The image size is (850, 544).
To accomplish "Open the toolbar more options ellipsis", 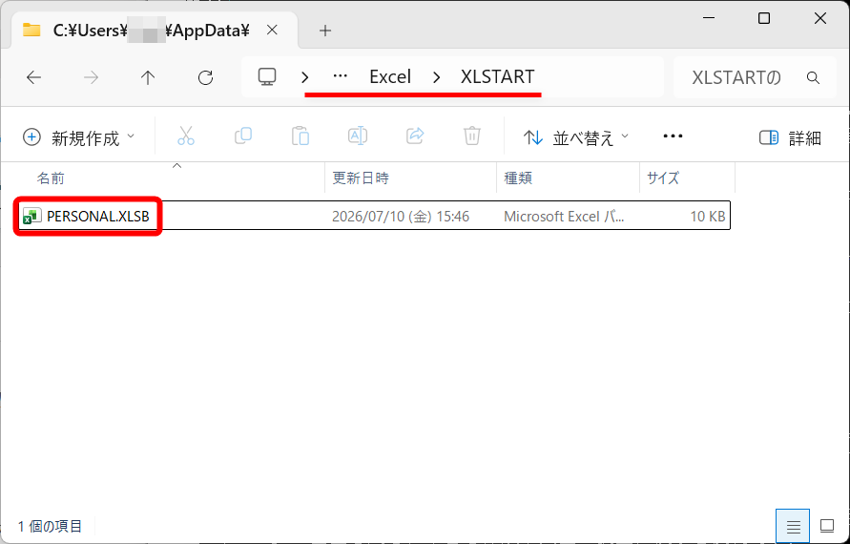I will [x=673, y=136].
